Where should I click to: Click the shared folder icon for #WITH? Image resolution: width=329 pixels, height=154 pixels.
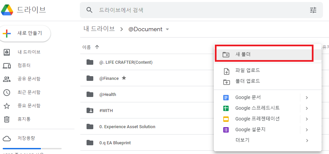[x=90, y=110]
